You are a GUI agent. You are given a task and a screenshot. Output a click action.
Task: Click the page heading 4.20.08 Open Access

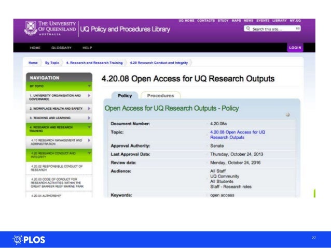pyautogui.click(x=188, y=79)
